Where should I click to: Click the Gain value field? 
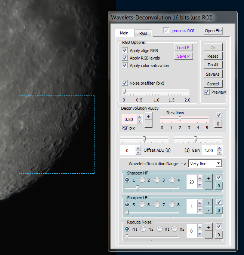coord(210,151)
